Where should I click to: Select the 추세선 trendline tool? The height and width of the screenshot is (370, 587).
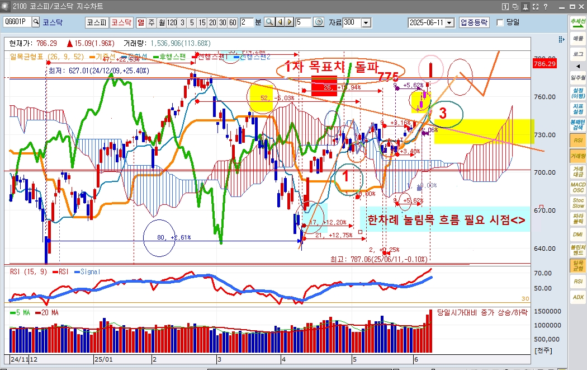(578, 22)
